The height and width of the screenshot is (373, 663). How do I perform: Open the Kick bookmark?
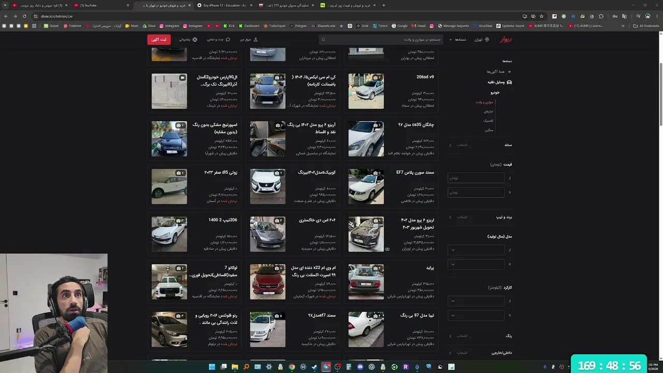pyautogui.click(x=229, y=26)
